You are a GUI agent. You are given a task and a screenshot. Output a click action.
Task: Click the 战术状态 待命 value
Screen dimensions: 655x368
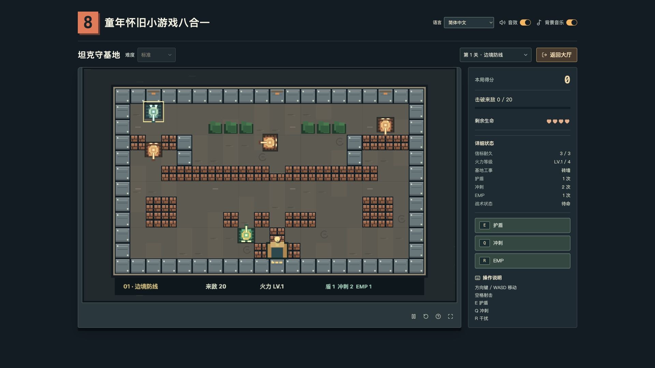tap(566, 204)
